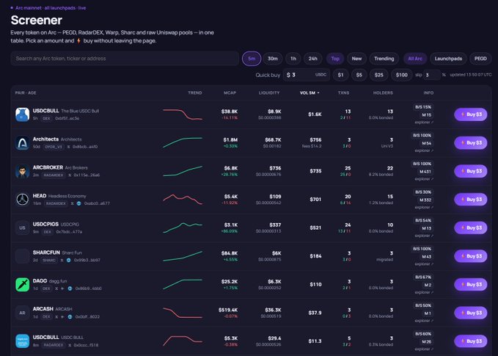Click the LIQUIDITY column header
498x356 pixels.
pyautogui.click(x=269, y=92)
